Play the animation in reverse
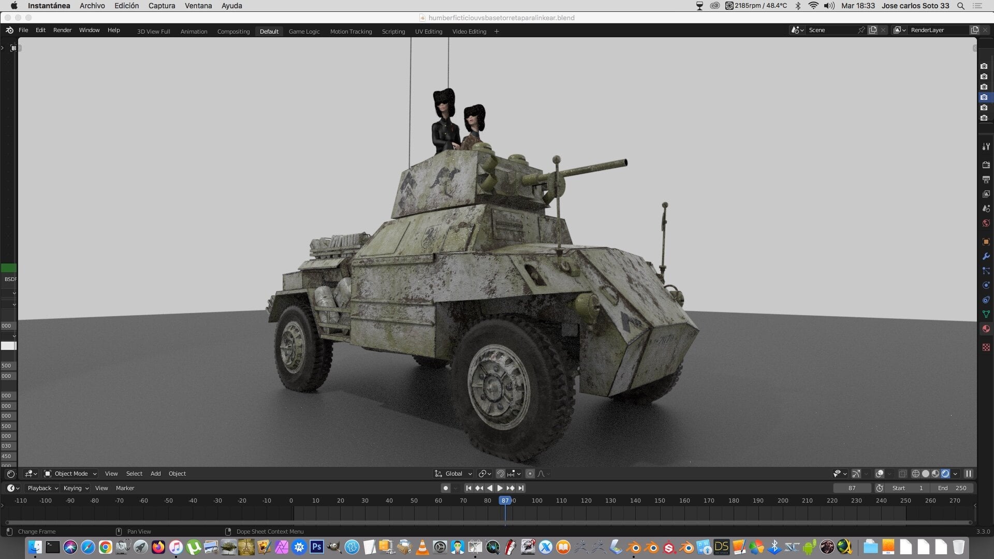The height and width of the screenshot is (559, 994). point(490,488)
